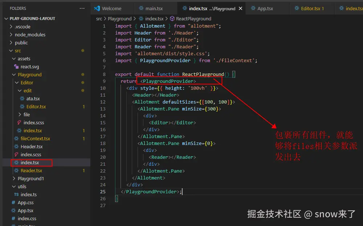This screenshot has width=363, height=226.
Task: Expand the public folder
Action: tap(11, 43)
